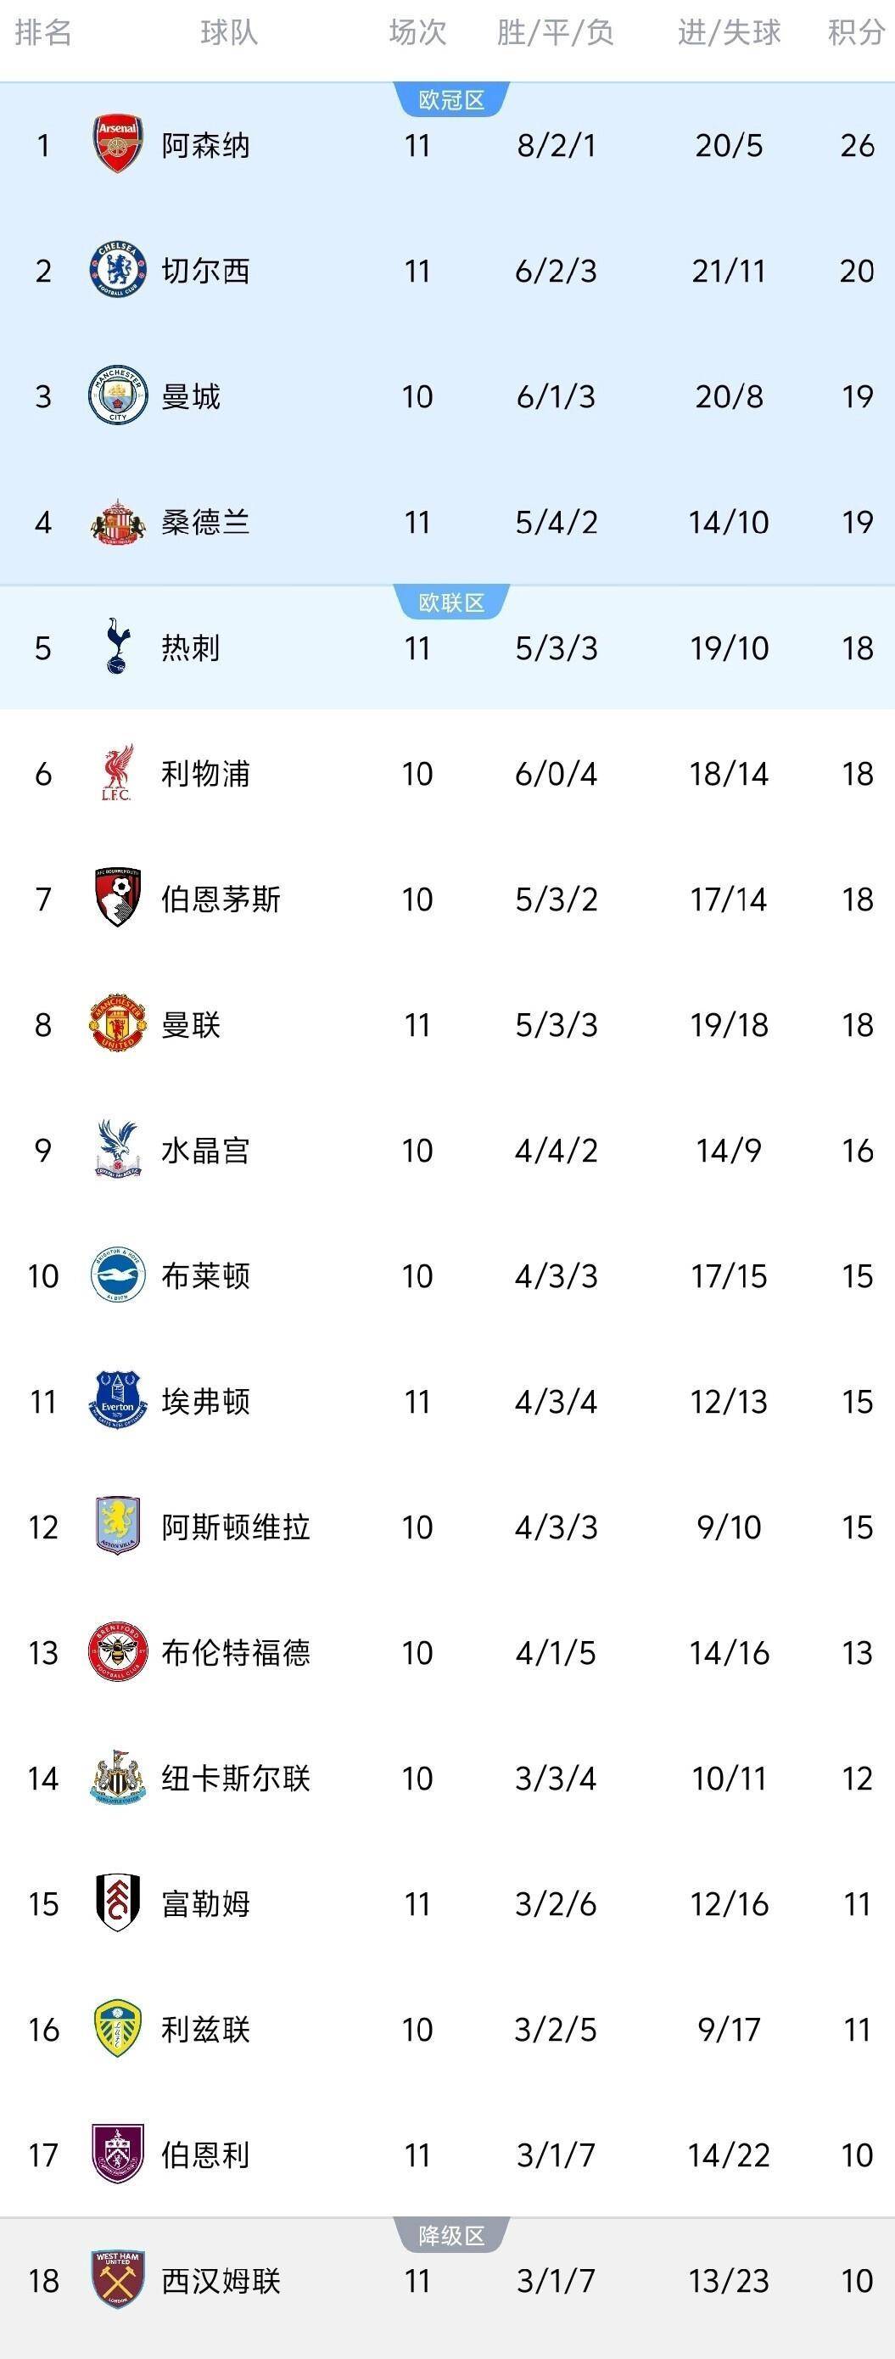Viewport: 895px width, 2359px height.
Task: Select the 欧联区 zone label
Action: 451,602
